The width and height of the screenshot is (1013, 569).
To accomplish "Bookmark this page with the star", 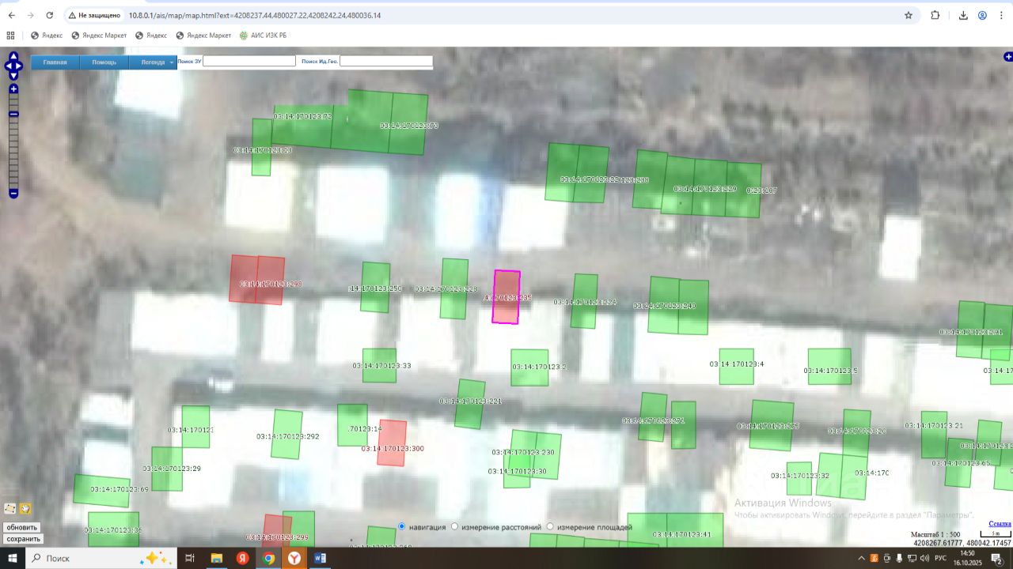I will pos(909,15).
